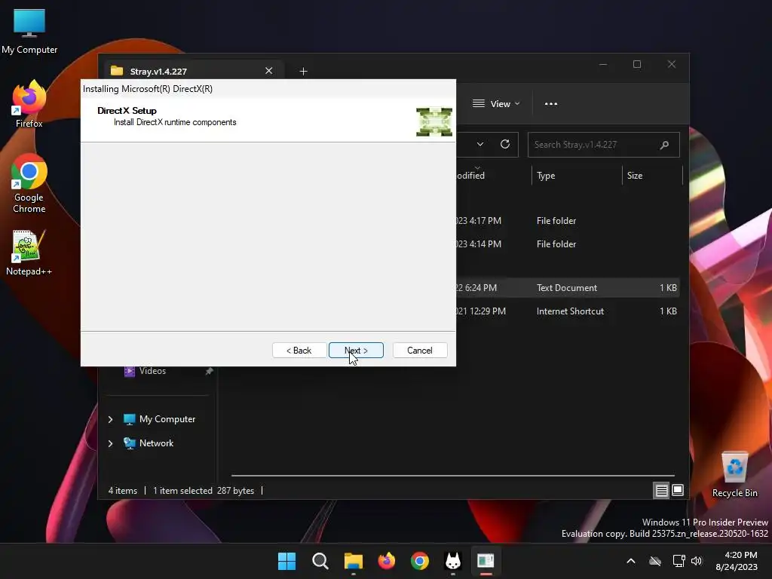This screenshot has width=772, height=579.
Task: Expand the My Computer tree node
Action: pos(110,419)
